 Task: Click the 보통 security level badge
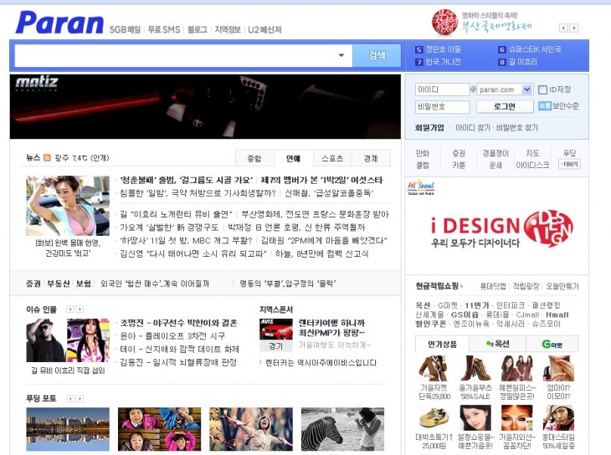544,106
